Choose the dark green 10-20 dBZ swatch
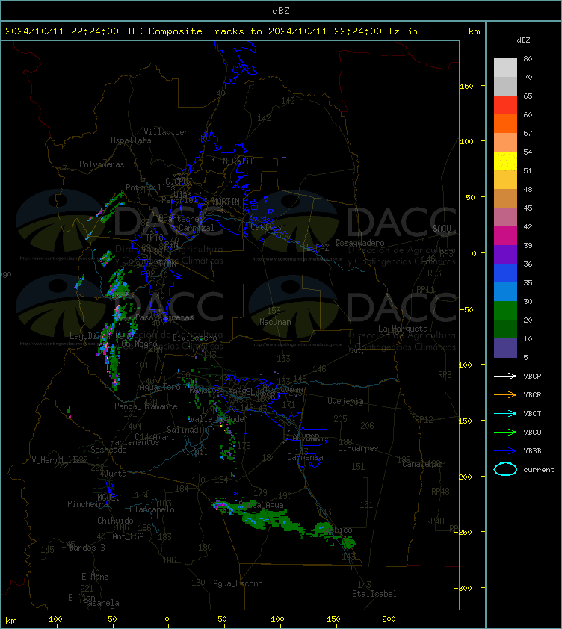The height and width of the screenshot is (629, 562). pyautogui.click(x=505, y=329)
